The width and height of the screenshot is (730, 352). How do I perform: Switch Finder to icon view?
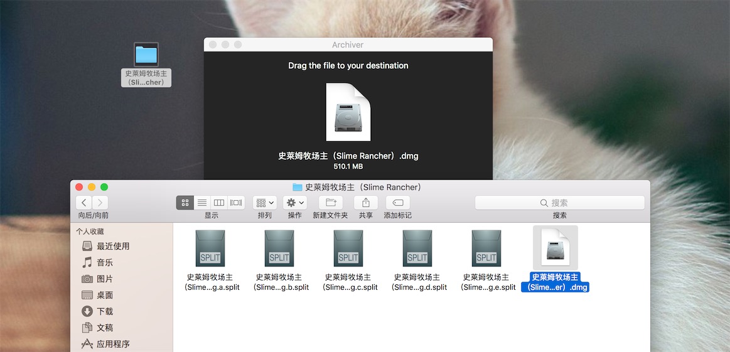pos(185,203)
